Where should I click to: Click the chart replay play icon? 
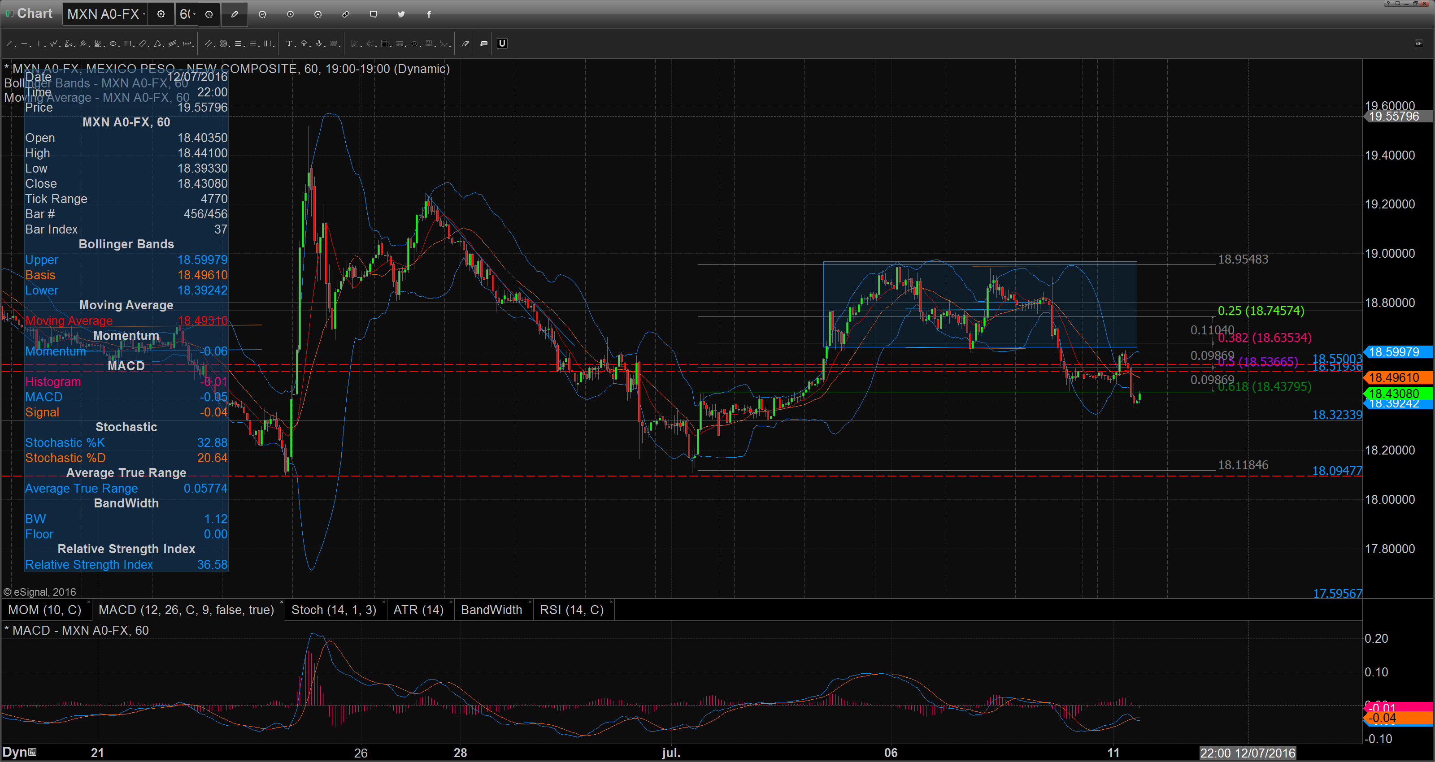click(x=290, y=14)
